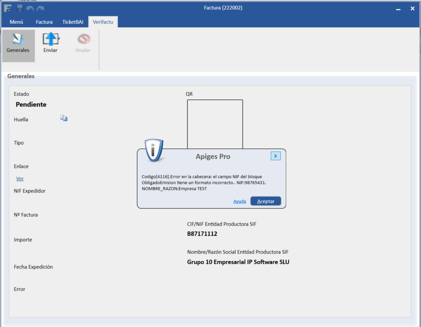Click the Error label
Viewport: 421px width, 327px height.
(19, 289)
